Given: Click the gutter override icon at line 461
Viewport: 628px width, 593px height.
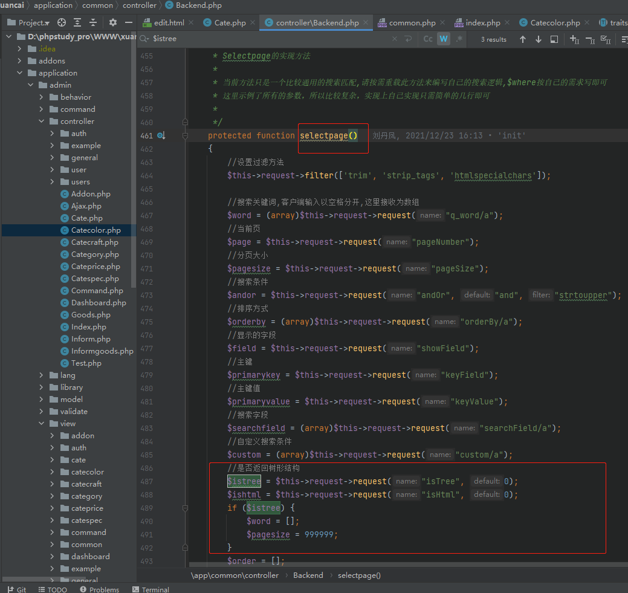Looking at the screenshot, I should [x=161, y=136].
